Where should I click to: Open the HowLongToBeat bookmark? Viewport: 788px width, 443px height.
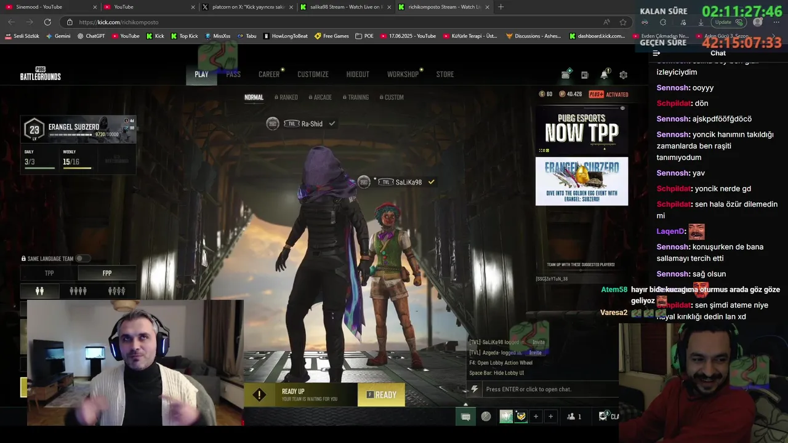(285, 36)
